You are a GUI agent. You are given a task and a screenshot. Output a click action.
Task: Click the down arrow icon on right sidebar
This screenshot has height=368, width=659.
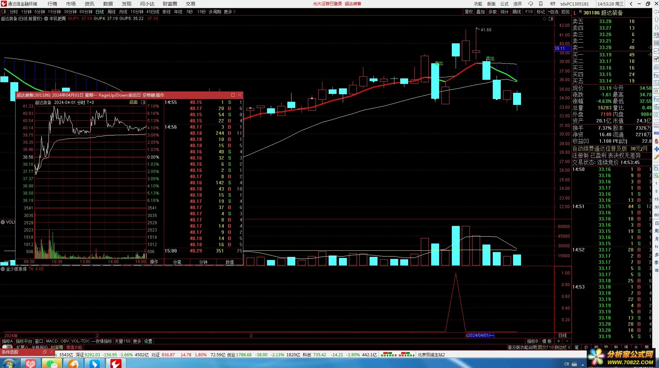(x=656, y=28)
